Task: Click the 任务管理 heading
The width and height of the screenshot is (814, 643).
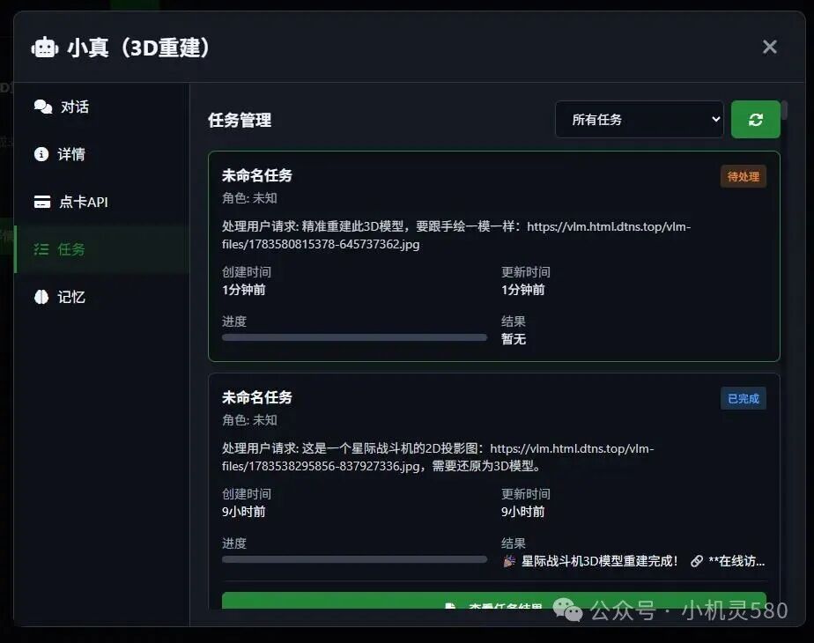Action: [240, 121]
